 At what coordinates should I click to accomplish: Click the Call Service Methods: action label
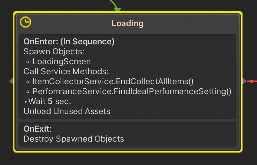(x=66, y=71)
